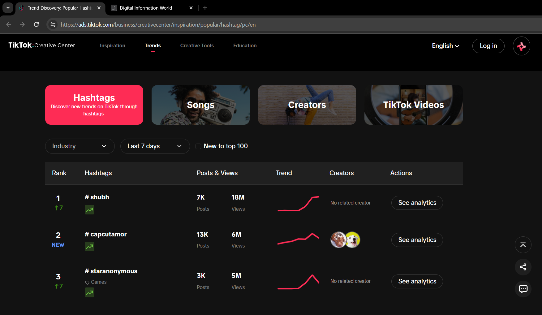Open site information icon in address bar
Screen dimensions: 542x315
53,24
